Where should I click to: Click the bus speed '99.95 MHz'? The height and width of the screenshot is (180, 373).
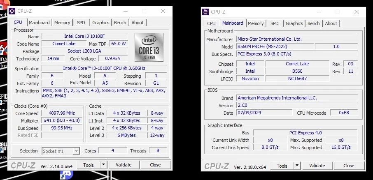(62, 128)
